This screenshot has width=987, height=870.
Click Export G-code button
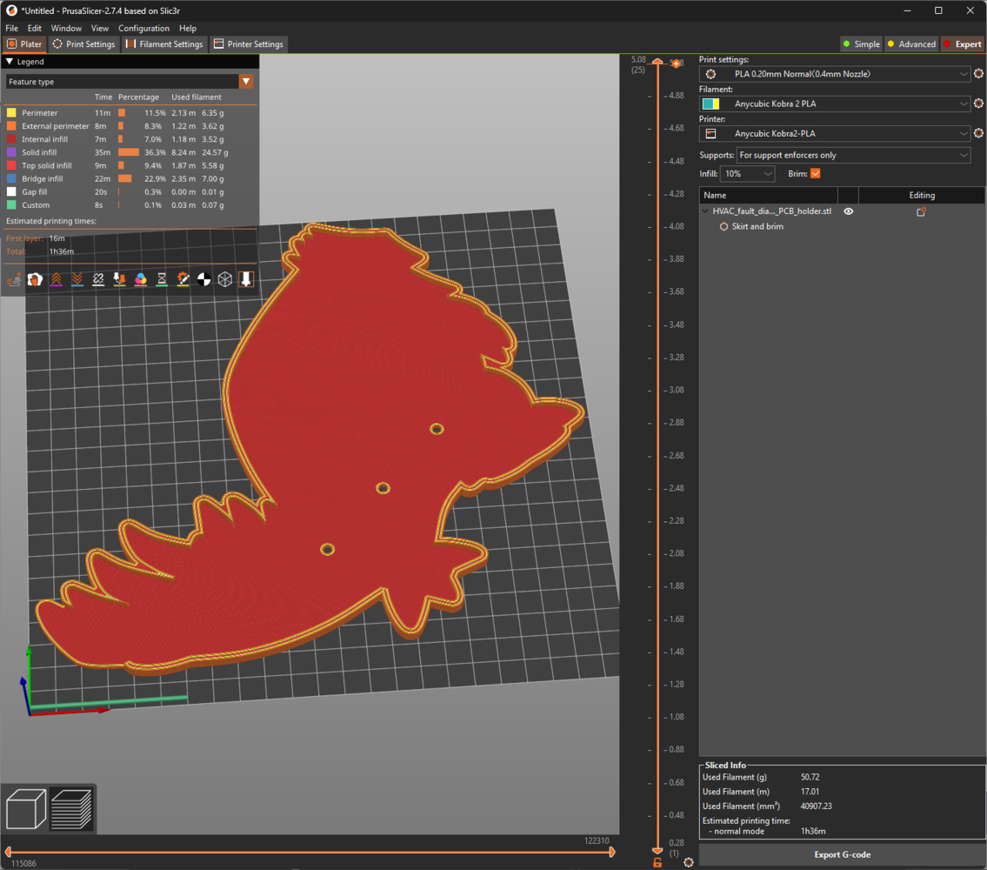click(x=842, y=854)
